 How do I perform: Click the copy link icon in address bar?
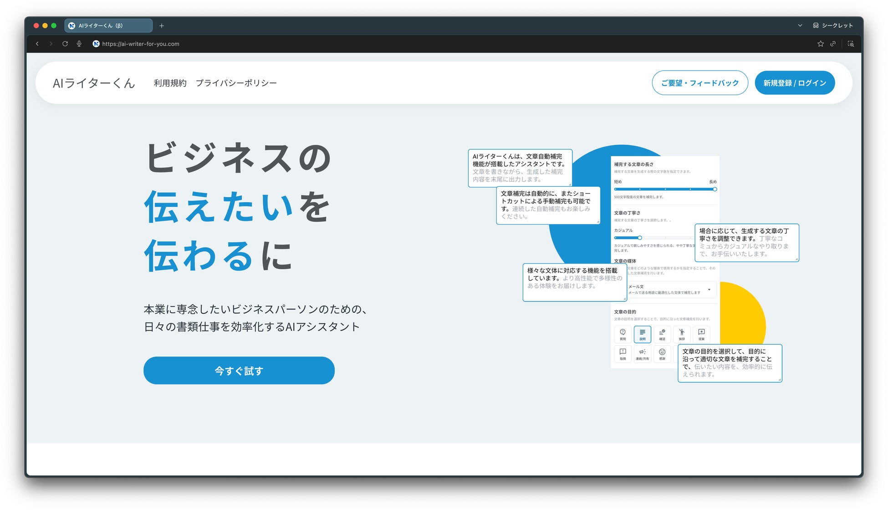(x=833, y=44)
